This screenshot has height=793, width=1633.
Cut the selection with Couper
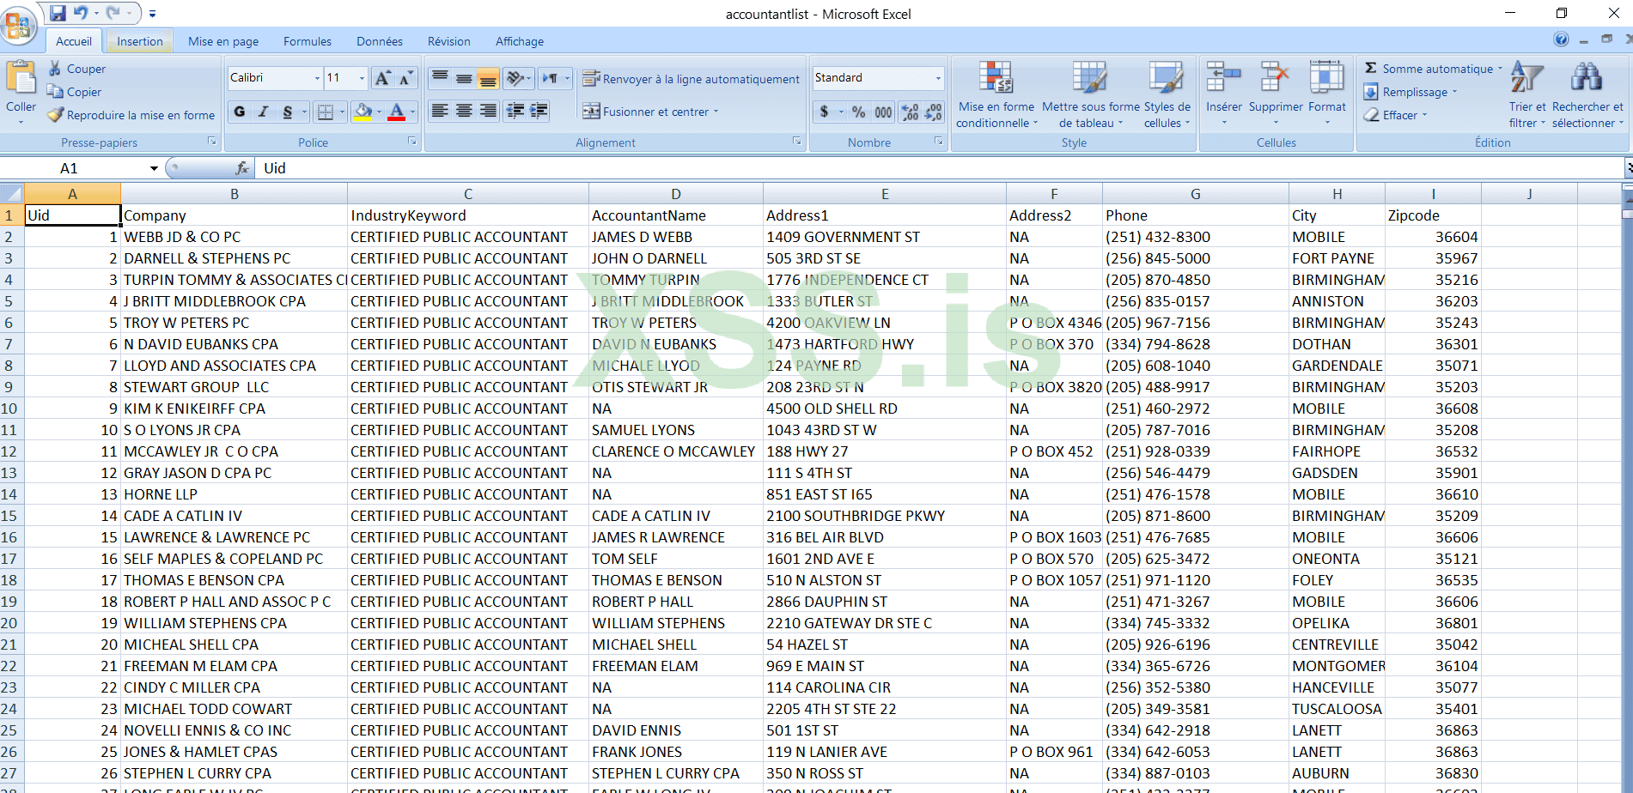point(76,69)
